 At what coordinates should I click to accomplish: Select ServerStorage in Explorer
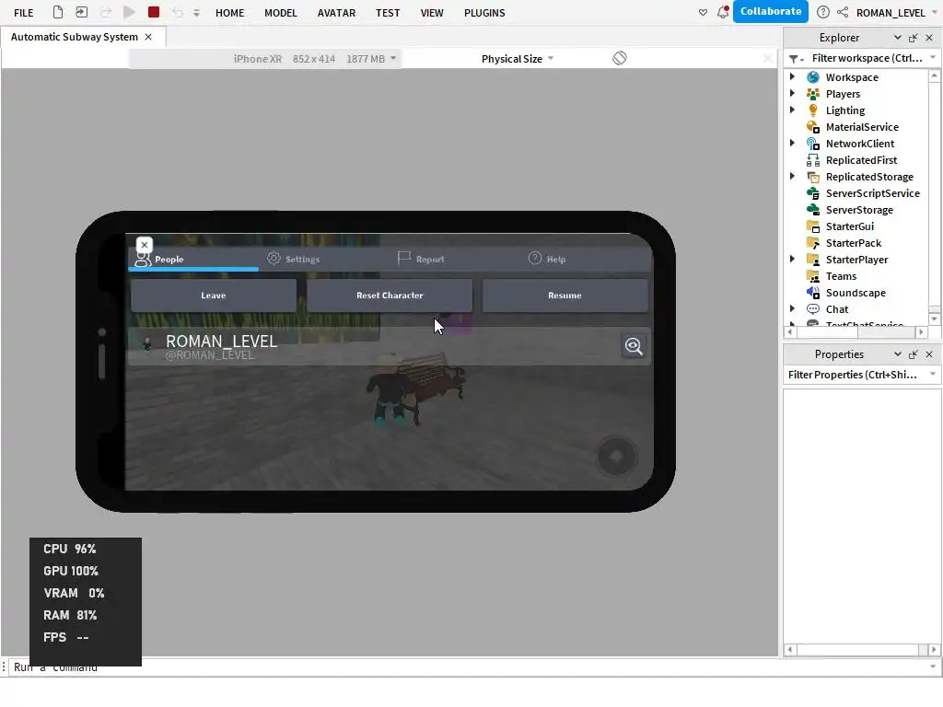coord(859,210)
